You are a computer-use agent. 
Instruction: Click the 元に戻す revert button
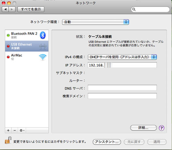pos(134,142)
